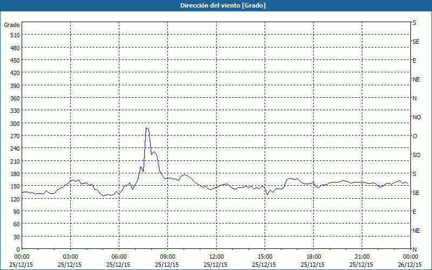Select the "E" compass label at the 450 level
The image size is (432, 270).
(x=414, y=60)
